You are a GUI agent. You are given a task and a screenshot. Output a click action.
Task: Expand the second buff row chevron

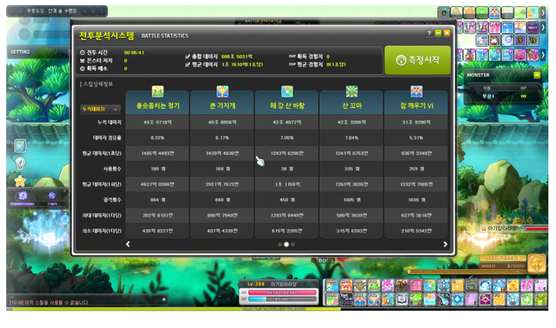click(543, 27)
